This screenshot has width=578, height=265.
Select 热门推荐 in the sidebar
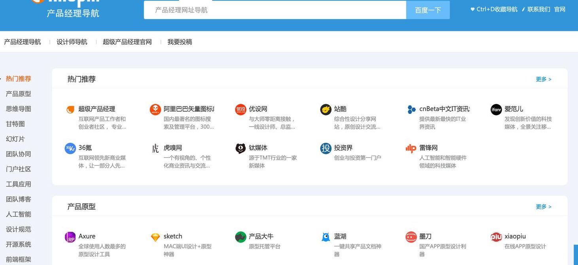coord(19,79)
